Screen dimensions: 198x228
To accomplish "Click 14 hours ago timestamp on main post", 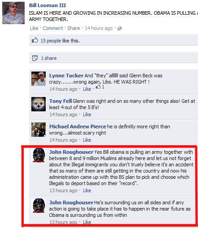I will [99, 28].
